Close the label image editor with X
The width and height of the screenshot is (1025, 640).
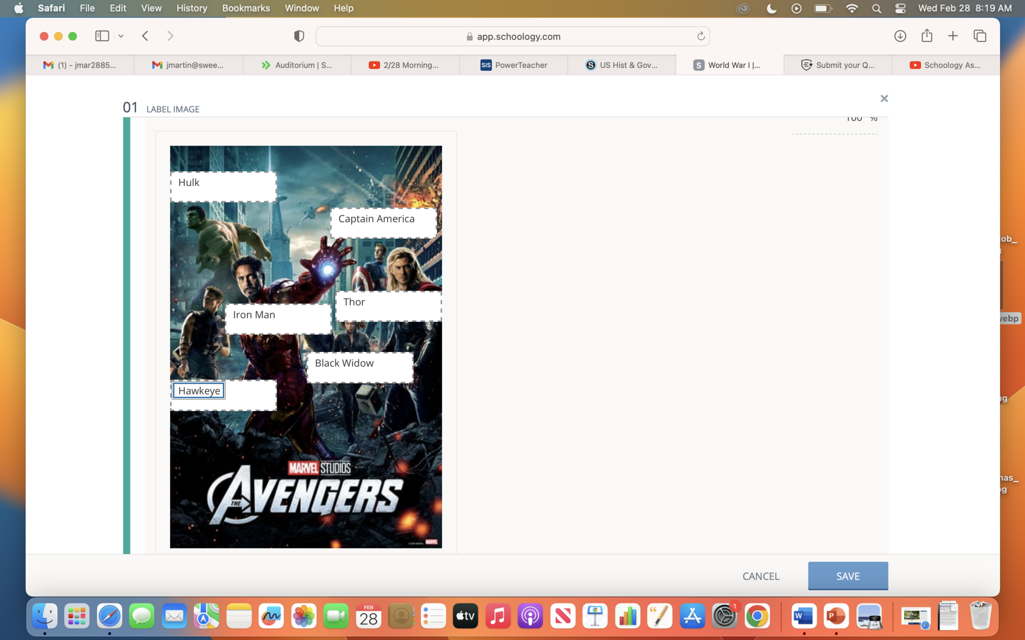[x=884, y=98]
